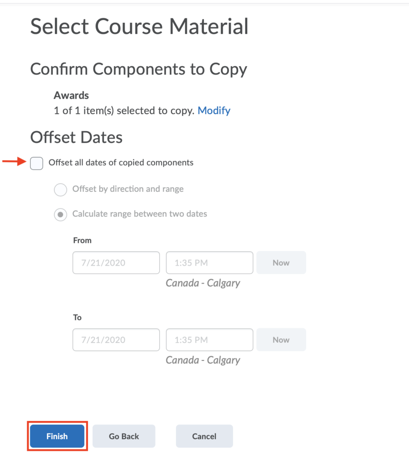The width and height of the screenshot is (409, 458).
Task: Click the From time field
Action: 210,263
